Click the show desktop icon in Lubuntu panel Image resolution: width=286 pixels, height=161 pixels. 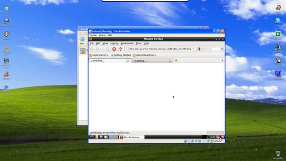pos(106,137)
